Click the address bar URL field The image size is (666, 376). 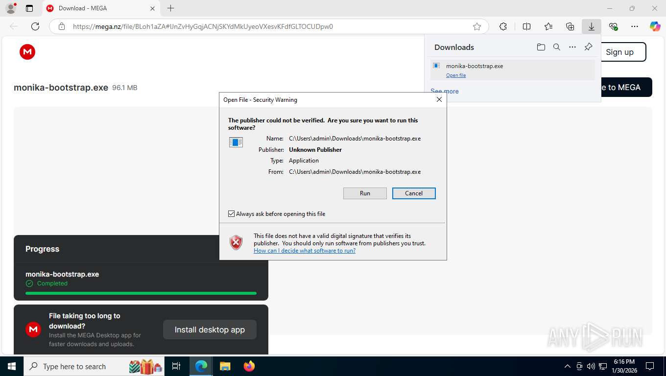click(x=268, y=26)
